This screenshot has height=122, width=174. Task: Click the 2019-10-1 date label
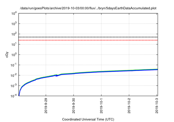point(101,106)
